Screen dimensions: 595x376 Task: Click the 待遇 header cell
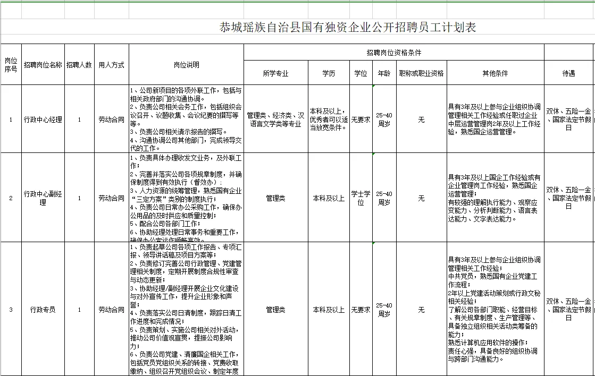point(568,72)
